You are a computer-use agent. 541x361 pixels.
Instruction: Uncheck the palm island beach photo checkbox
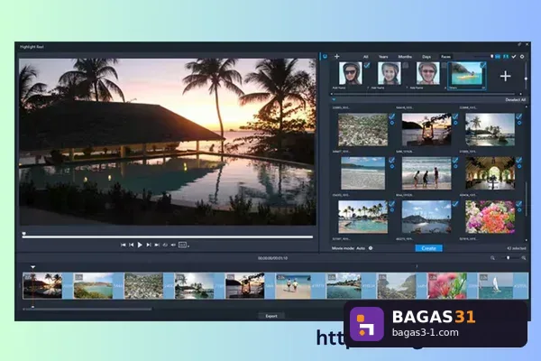coord(519,116)
